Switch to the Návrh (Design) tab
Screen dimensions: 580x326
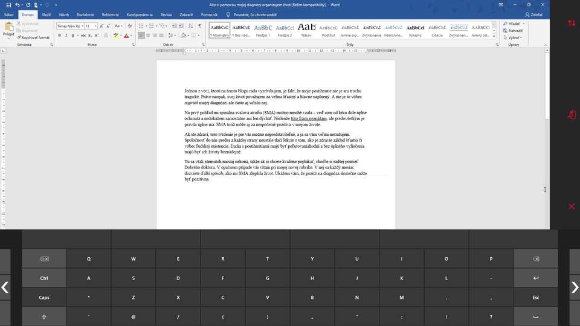[x=64, y=14]
